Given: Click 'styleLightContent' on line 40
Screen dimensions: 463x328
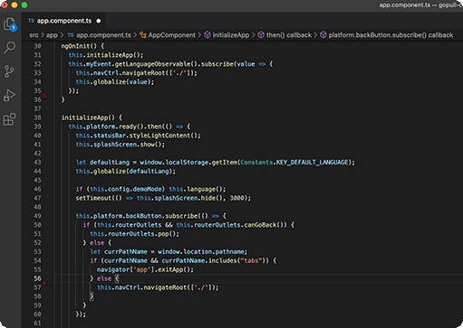Looking at the screenshot, I should (x=160, y=136).
